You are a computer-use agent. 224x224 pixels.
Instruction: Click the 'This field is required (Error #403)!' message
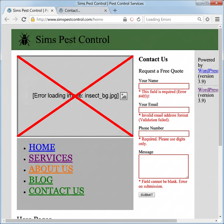(162, 94)
